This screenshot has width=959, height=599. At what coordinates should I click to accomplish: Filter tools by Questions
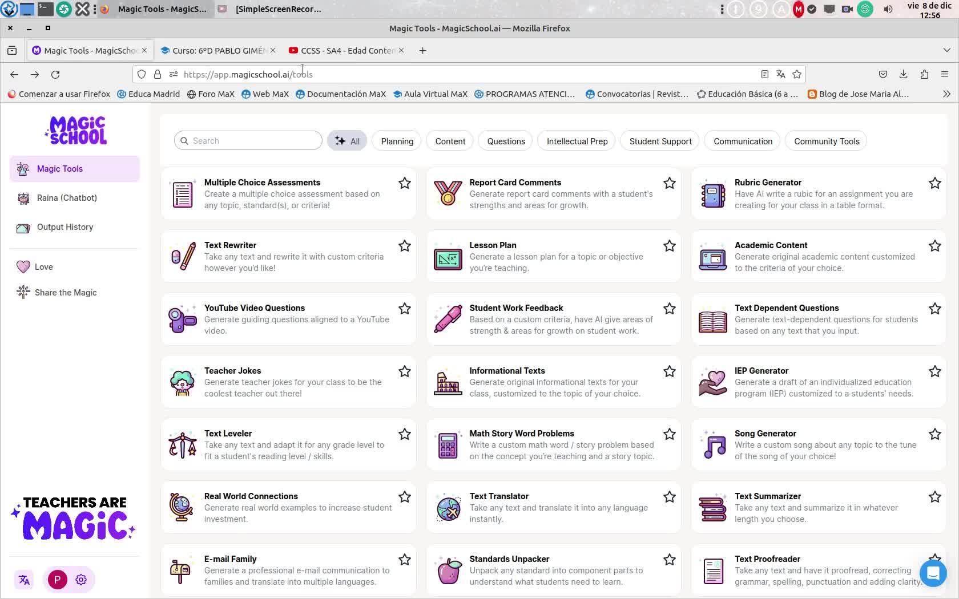(x=506, y=141)
